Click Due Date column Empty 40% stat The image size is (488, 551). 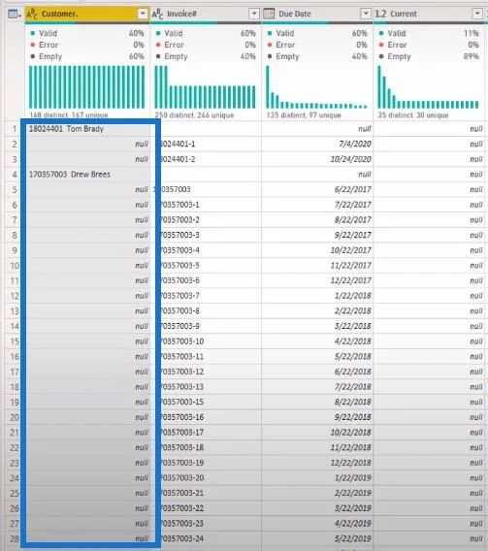coord(317,56)
